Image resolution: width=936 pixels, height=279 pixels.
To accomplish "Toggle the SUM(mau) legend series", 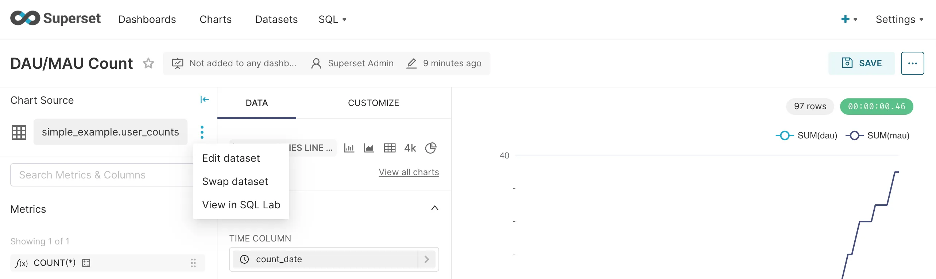I will tap(877, 135).
